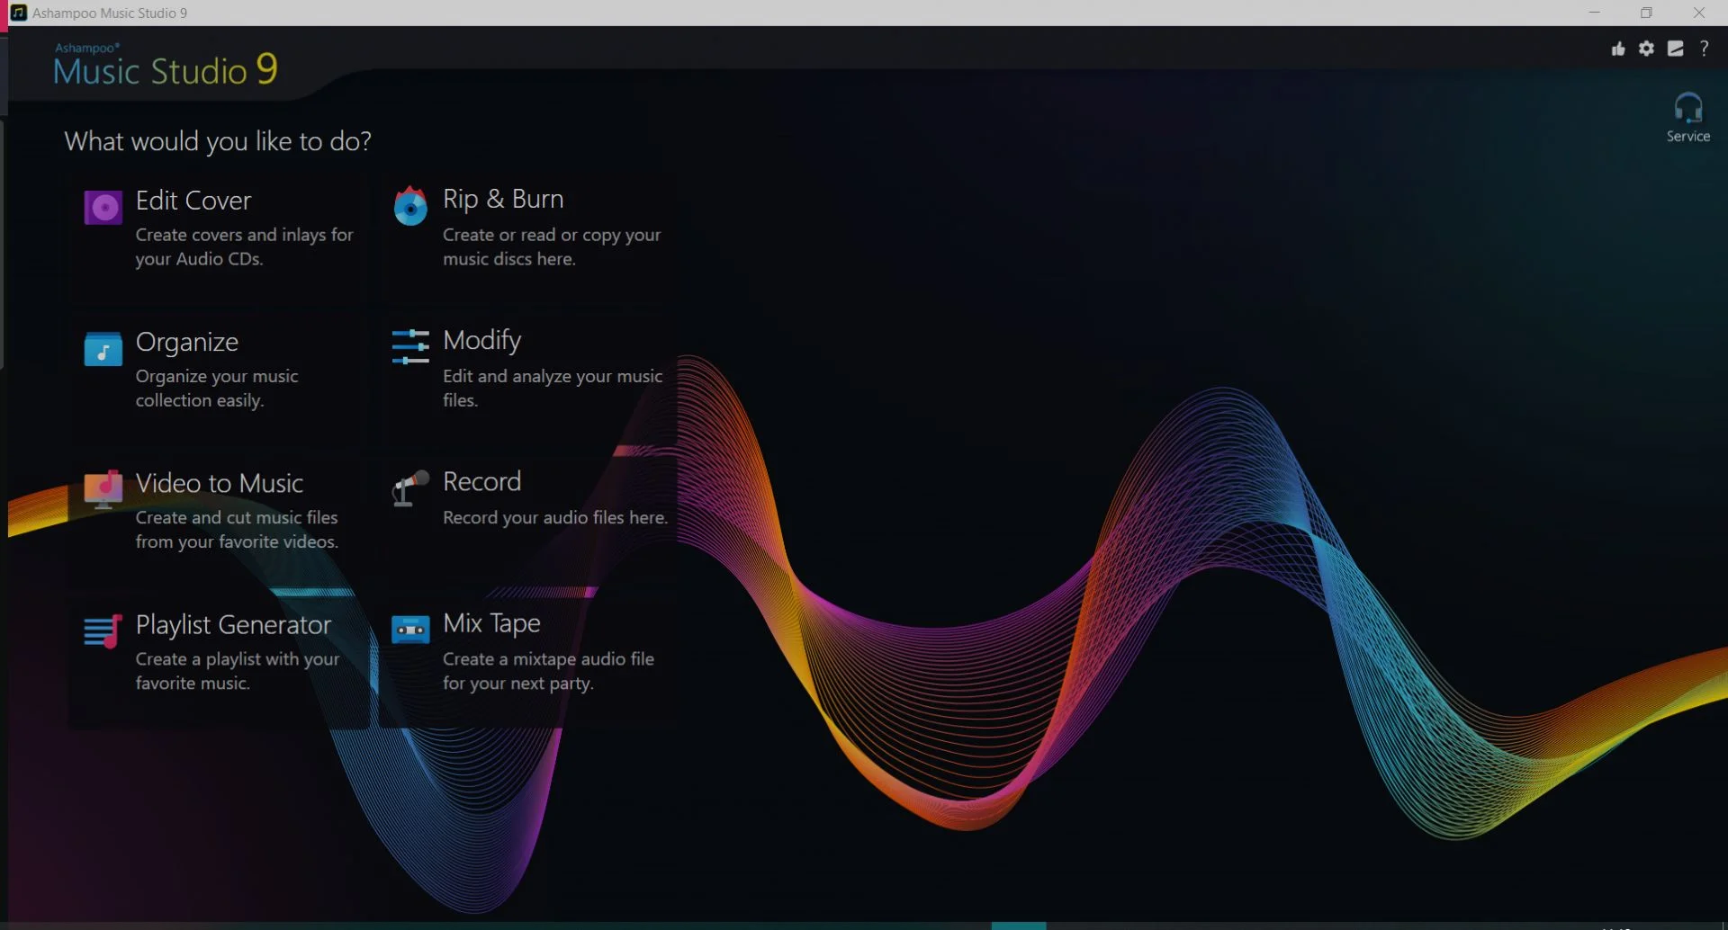This screenshot has width=1728, height=930.
Task: Click "Create covers and inlays for your Audio CDs."
Action: pyautogui.click(x=245, y=246)
